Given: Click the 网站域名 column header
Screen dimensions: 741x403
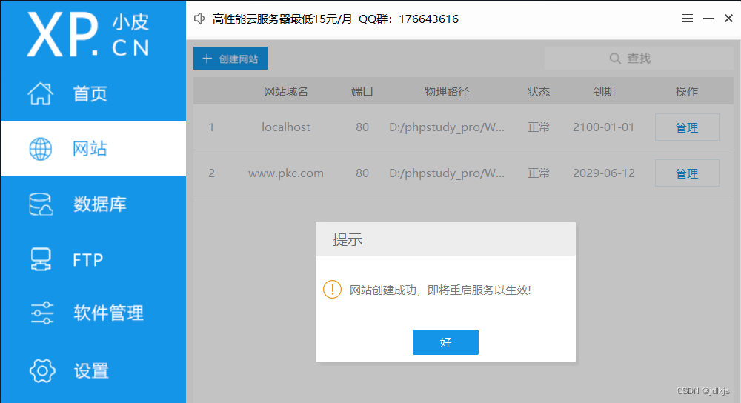Looking at the screenshot, I should tap(285, 92).
